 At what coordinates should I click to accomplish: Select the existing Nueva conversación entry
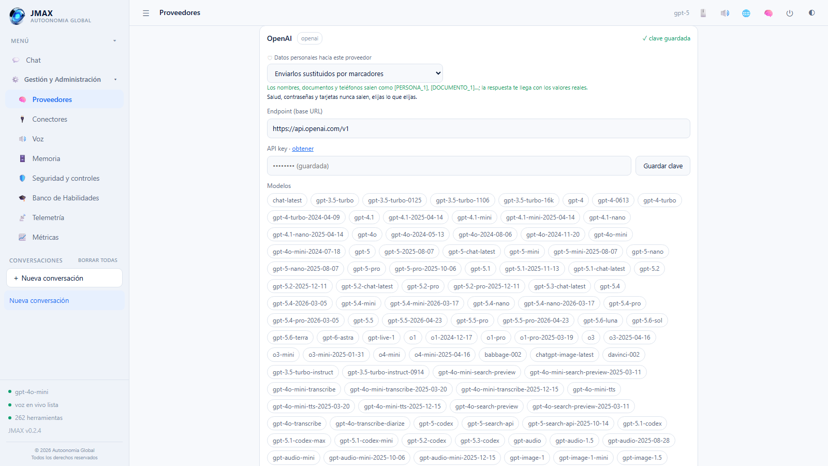64,301
